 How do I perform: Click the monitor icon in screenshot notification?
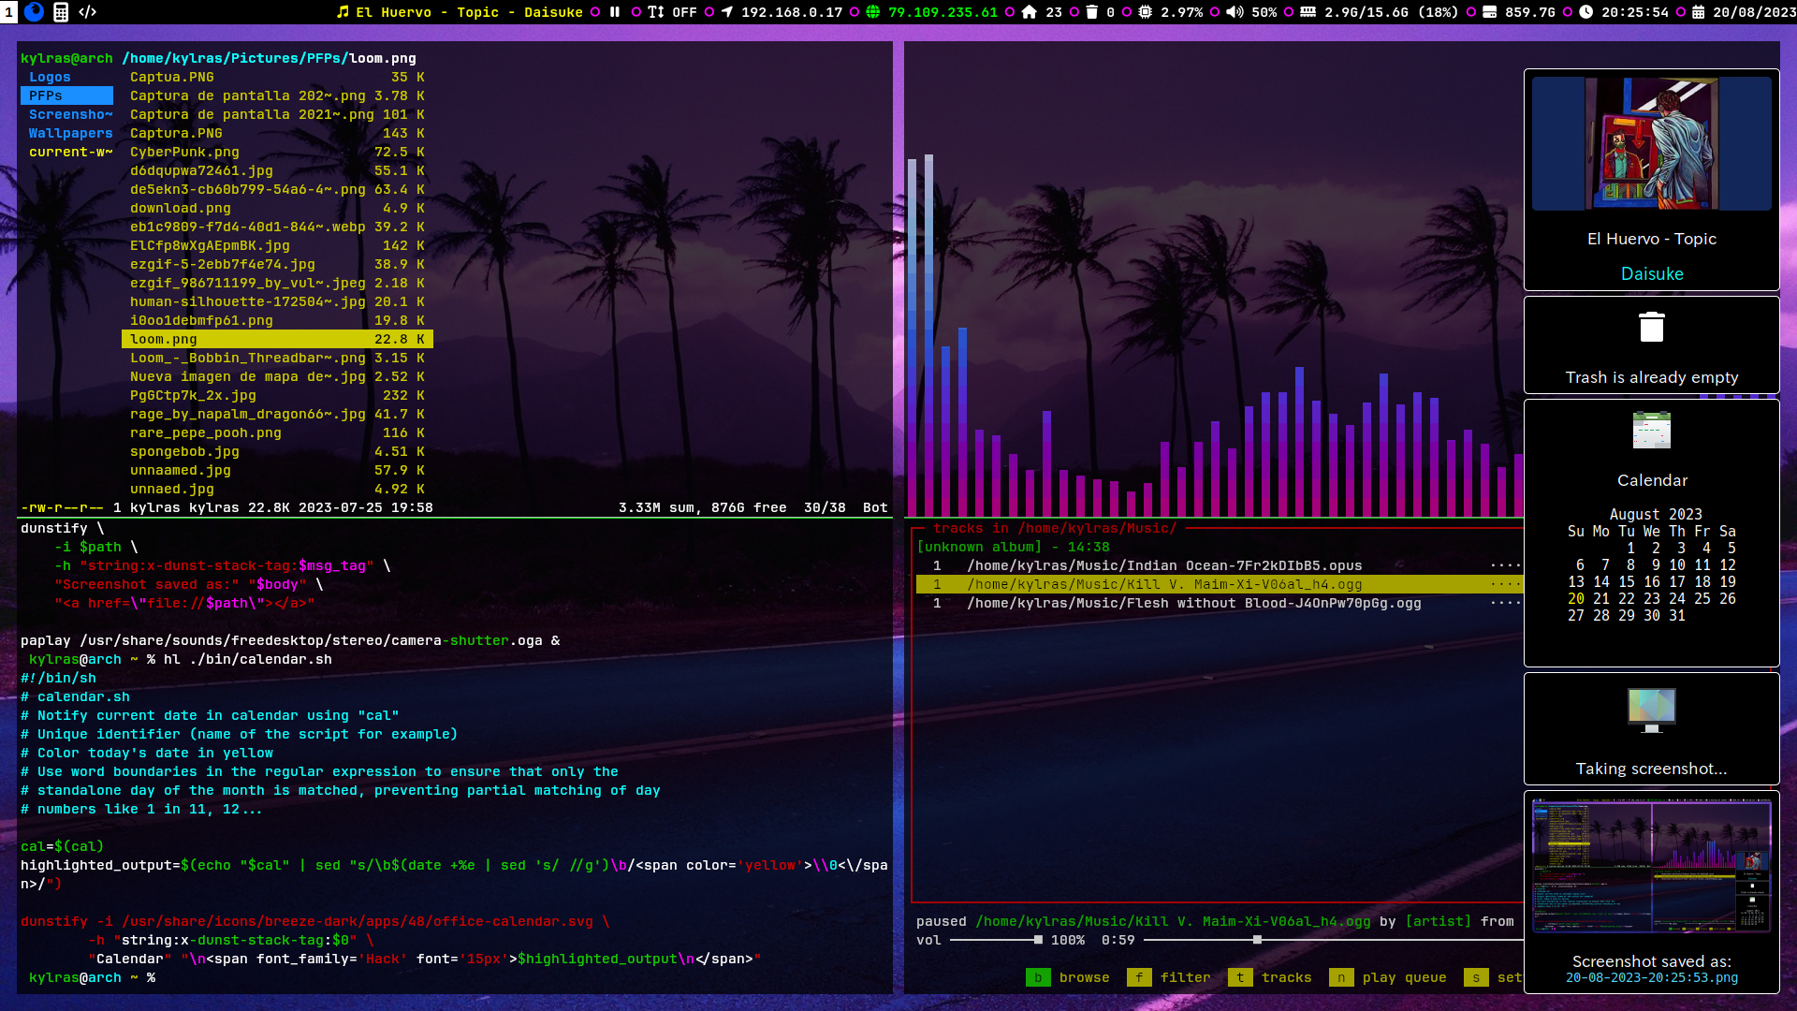pyautogui.click(x=1652, y=711)
